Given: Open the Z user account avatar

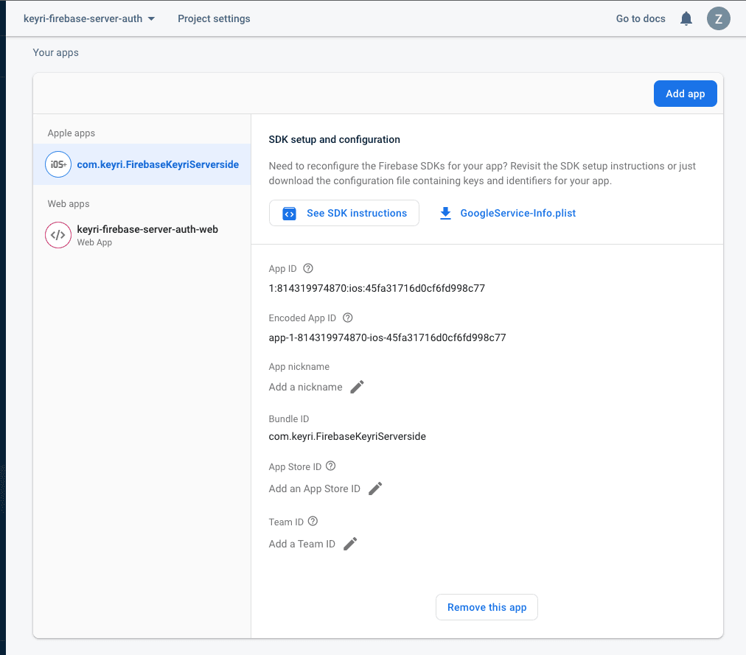Looking at the screenshot, I should point(718,18).
